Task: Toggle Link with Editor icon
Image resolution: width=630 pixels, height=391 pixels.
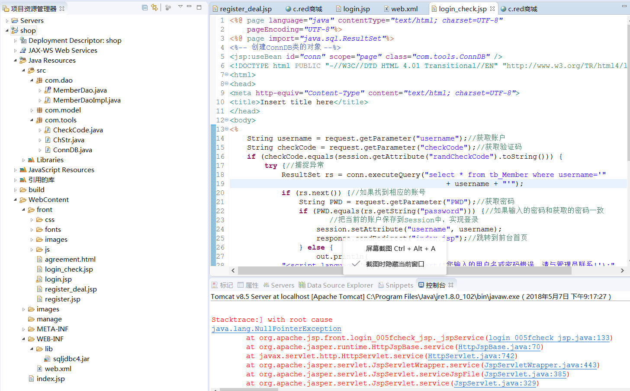Action: (154, 7)
